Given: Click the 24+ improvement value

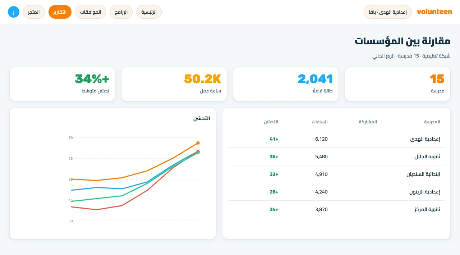Looking at the screenshot, I should tap(274, 209).
